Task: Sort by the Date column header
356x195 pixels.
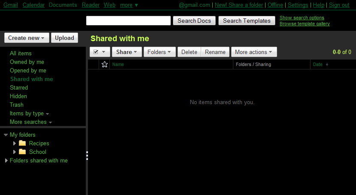Action: pyautogui.click(x=318, y=64)
